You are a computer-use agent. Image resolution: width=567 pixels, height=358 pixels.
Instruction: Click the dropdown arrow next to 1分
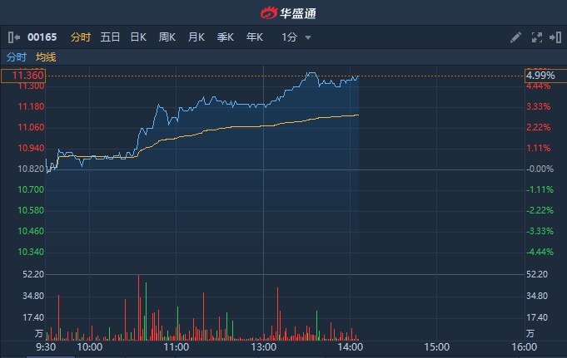tap(308, 37)
